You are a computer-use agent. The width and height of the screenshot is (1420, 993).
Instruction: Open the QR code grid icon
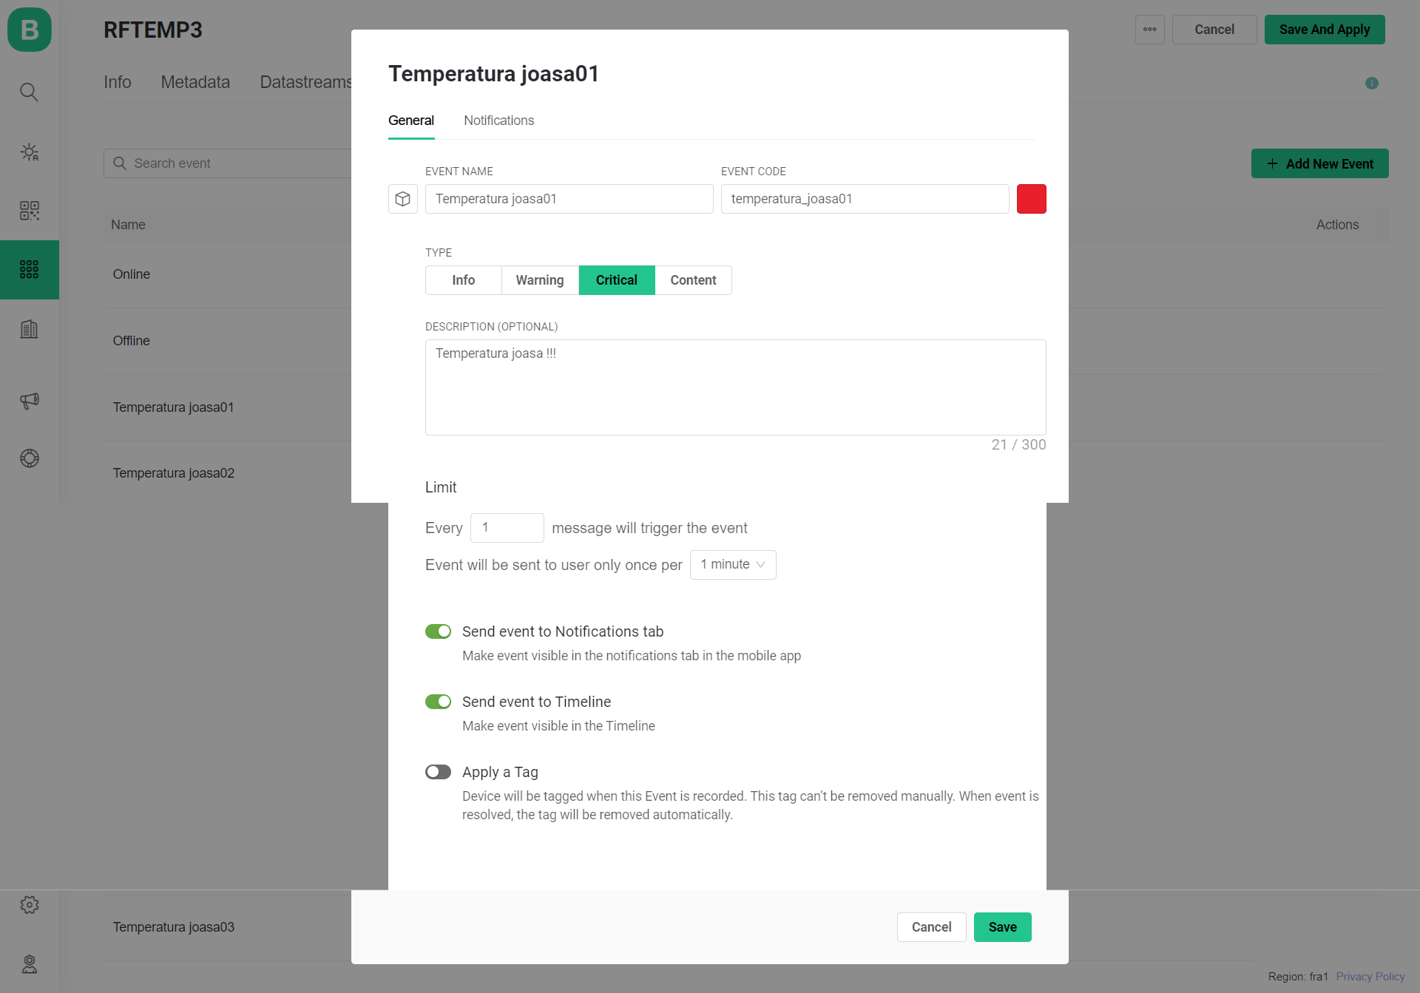click(29, 211)
